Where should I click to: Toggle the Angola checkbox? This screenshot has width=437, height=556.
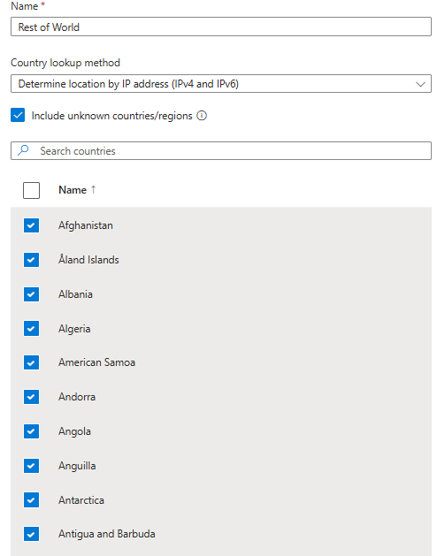point(31,431)
